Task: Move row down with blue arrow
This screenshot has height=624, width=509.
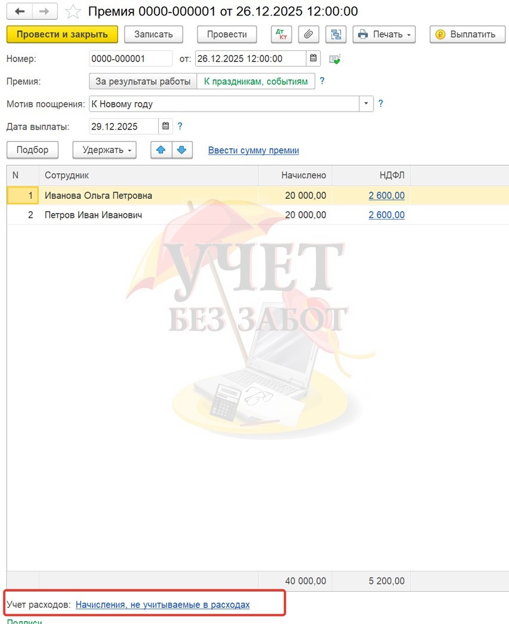Action: pos(182,150)
